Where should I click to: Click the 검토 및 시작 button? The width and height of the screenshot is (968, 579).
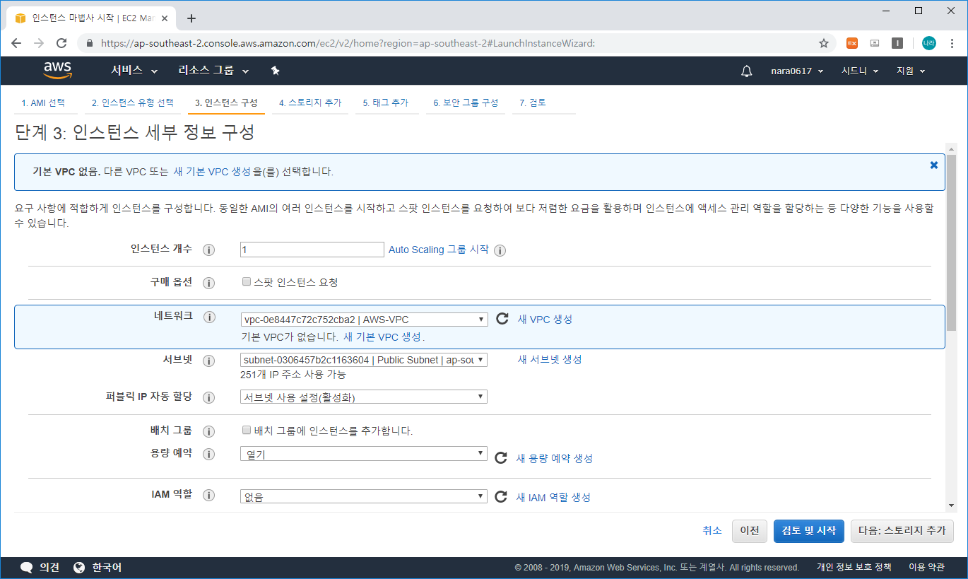808,531
